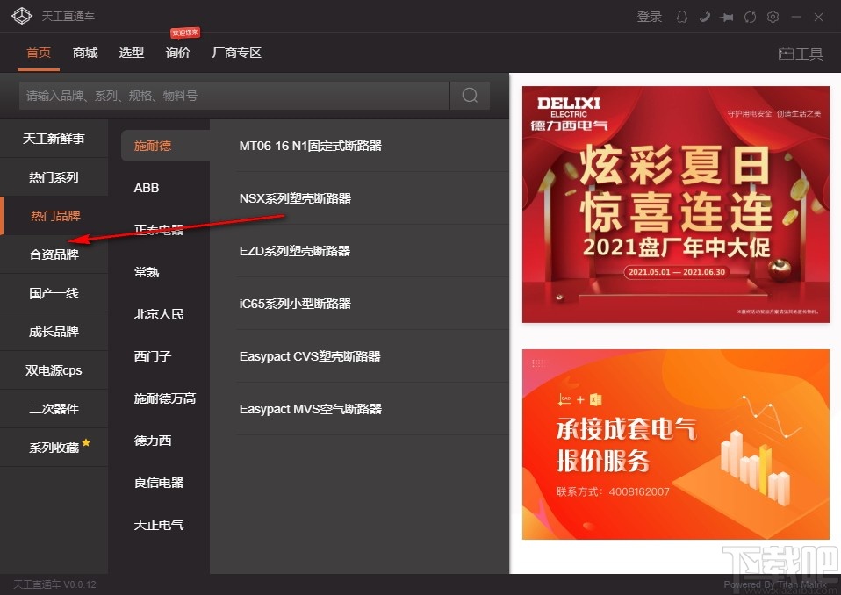Open the 工具 toolbox
841x595 pixels.
pyautogui.click(x=801, y=53)
